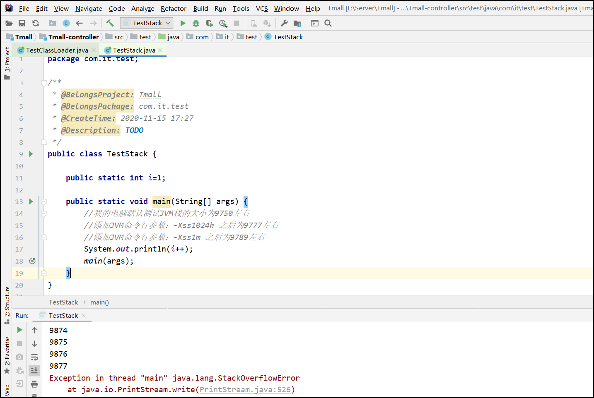The height and width of the screenshot is (398, 594).
Task: Close the TestClassLoader.java editor tab
Action: coord(94,50)
